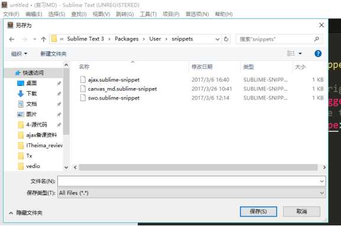Open 图片 pictures in sidebar
Image resolution: width=341 pixels, height=226 pixels.
pyautogui.click(x=31, y=114)
